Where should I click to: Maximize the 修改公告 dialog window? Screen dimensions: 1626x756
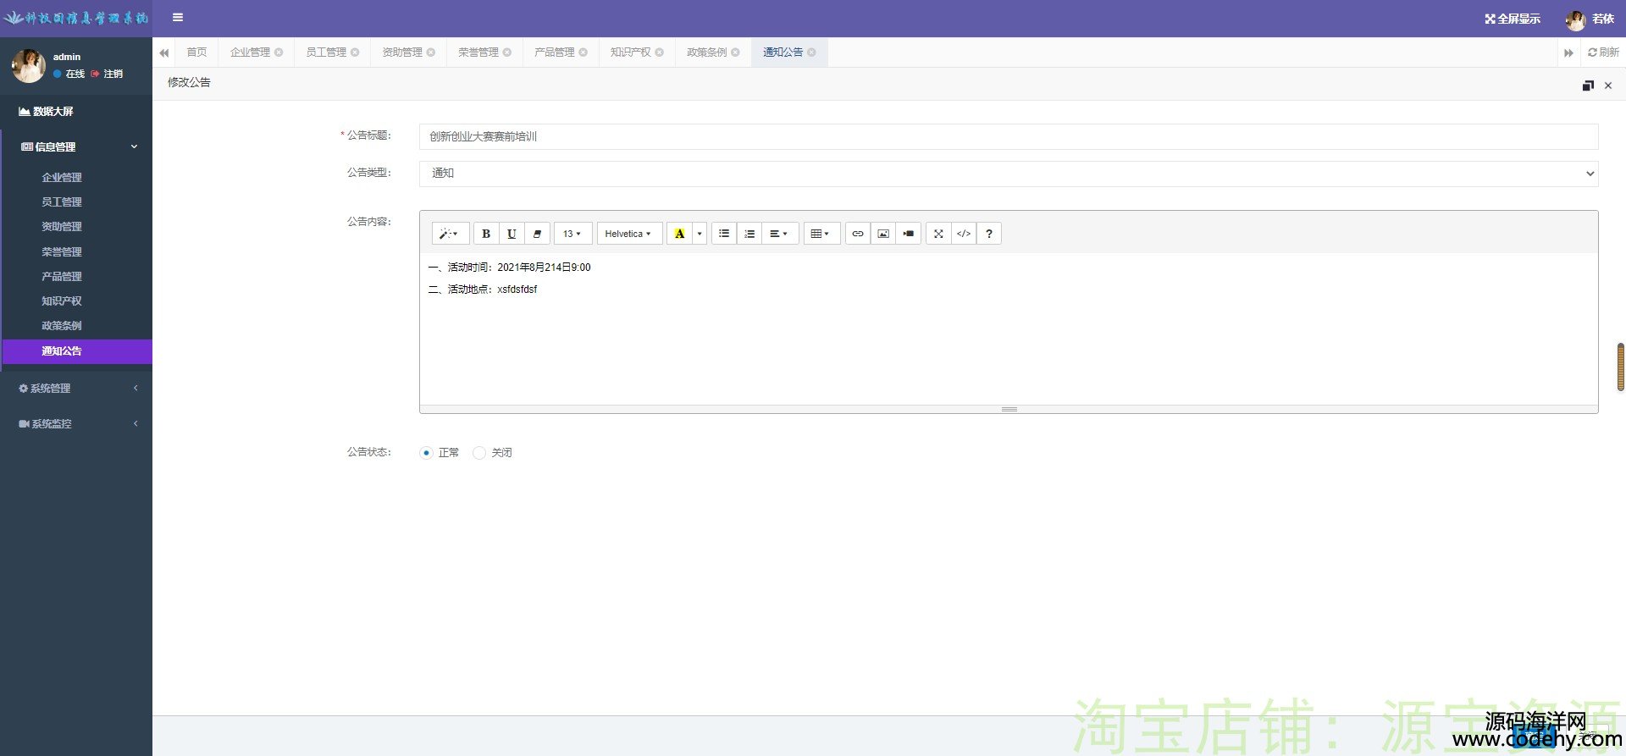click(x=1588, y=86)
